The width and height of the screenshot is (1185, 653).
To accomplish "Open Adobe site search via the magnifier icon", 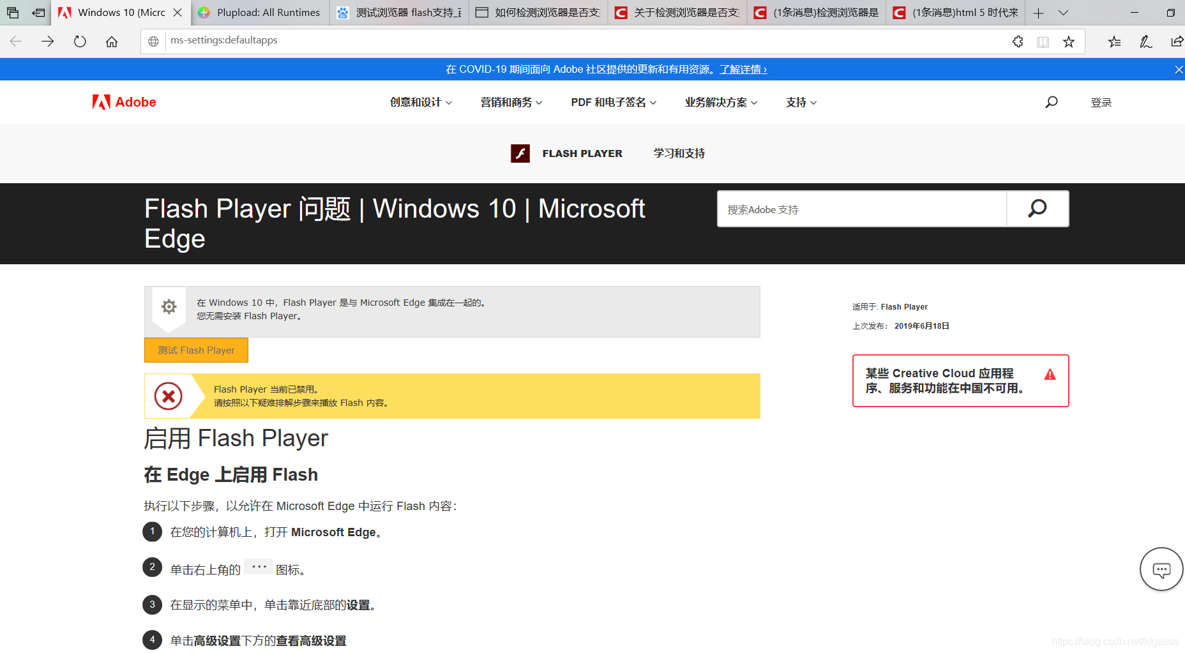I will 1051,101.
